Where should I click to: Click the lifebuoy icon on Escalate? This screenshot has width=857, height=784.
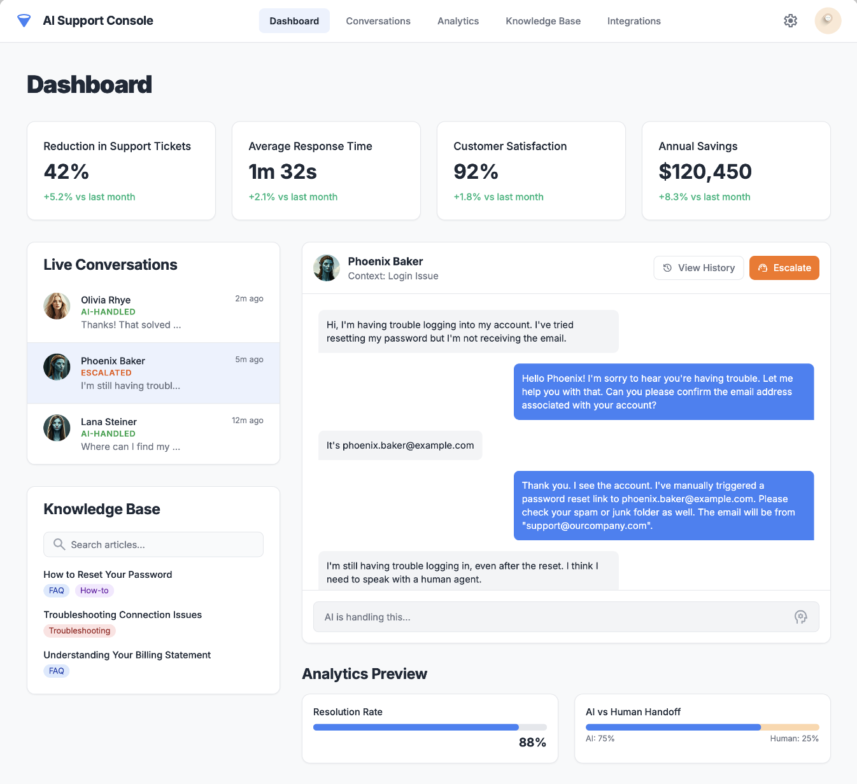[763, 268]
